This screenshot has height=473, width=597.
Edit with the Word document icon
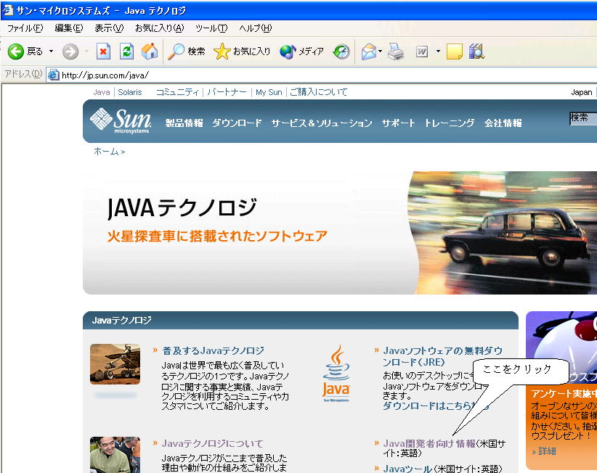pyautogui.click(x=422, y=52)
